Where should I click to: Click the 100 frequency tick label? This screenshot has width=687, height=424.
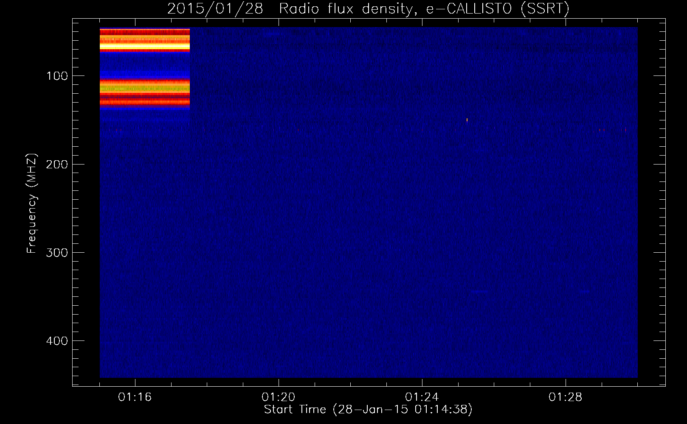57,76
